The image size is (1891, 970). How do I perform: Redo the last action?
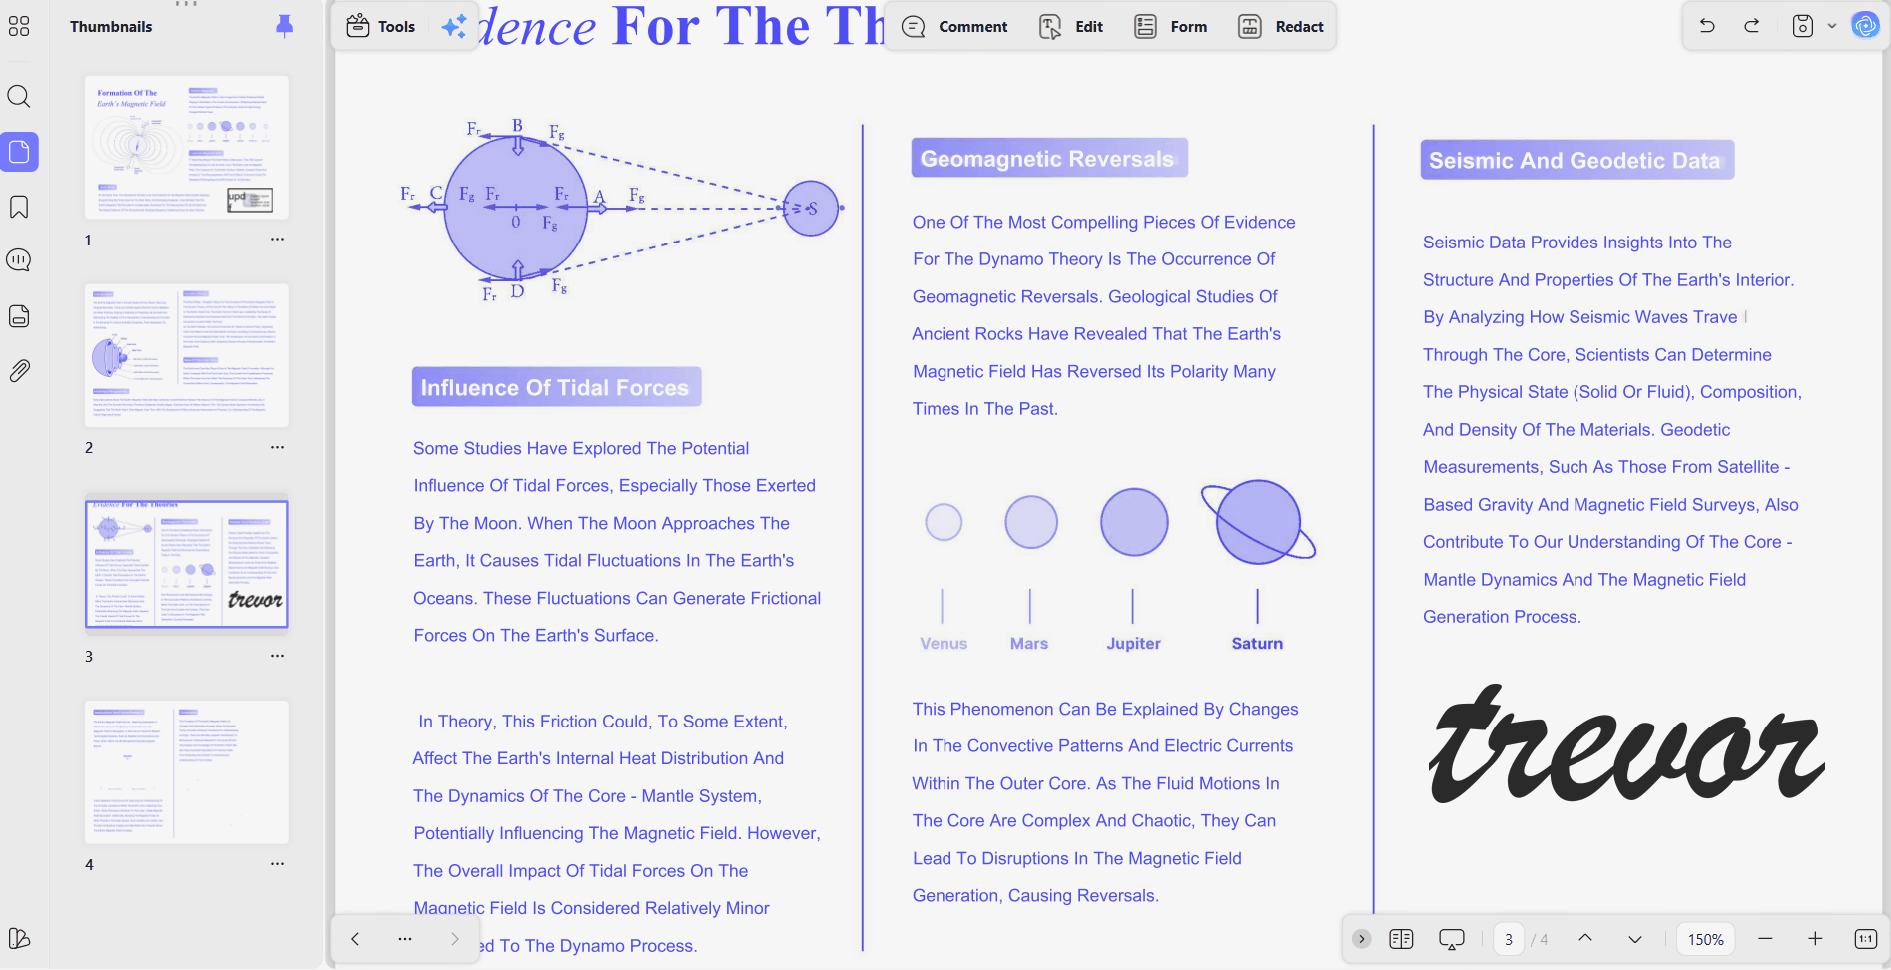pyautogui.click(x=1752, y=27)
